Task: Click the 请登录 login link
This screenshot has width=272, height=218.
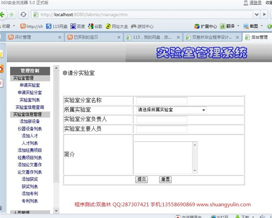Action: pos(255,3)
